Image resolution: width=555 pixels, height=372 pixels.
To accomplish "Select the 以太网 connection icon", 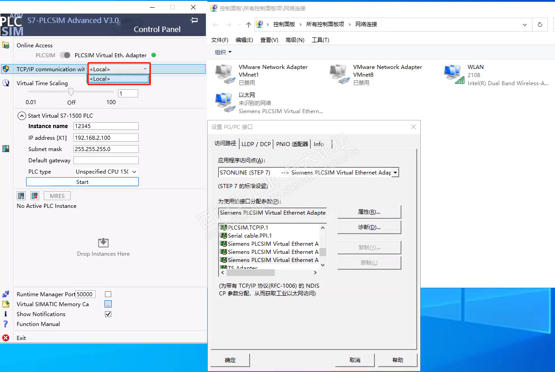I will pyautogui.click(x=225, y=103).
